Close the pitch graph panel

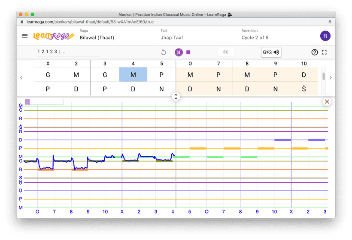pos(327,101)
